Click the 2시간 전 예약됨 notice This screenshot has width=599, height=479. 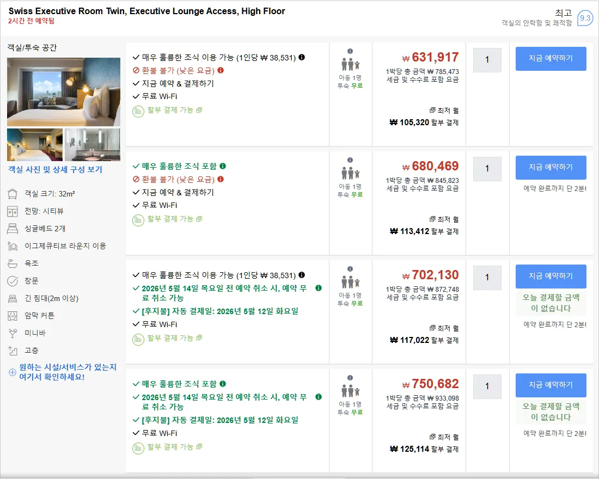pos(32,21)
